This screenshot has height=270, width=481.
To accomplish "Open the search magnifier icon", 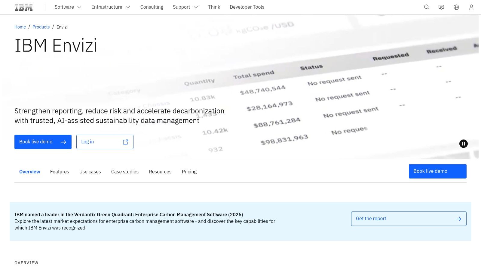I will (427, 7).
